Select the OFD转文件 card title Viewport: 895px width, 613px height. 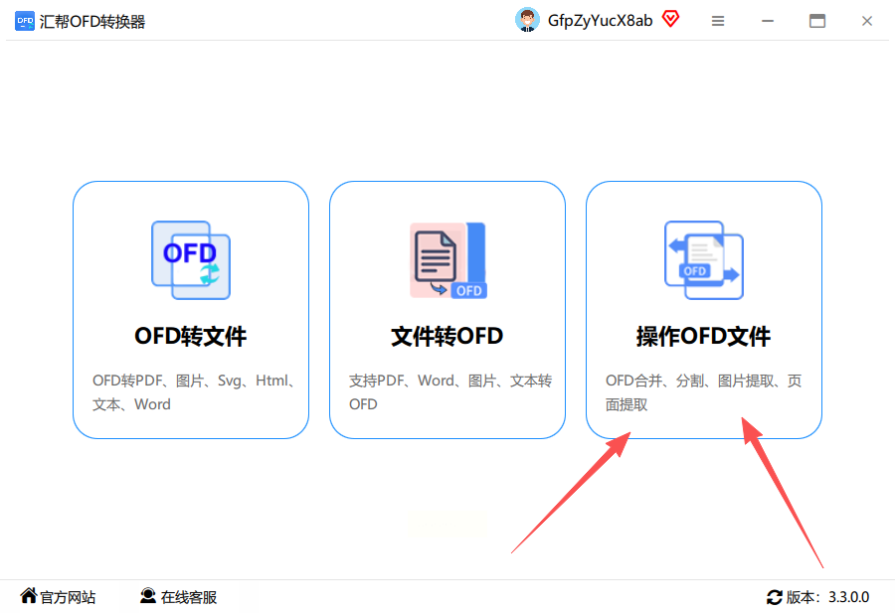click(x=191, y=337)
